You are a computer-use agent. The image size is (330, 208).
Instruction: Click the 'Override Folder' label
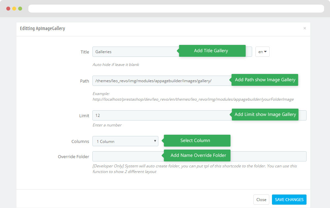pyautogui.click(x=74, y=156)
